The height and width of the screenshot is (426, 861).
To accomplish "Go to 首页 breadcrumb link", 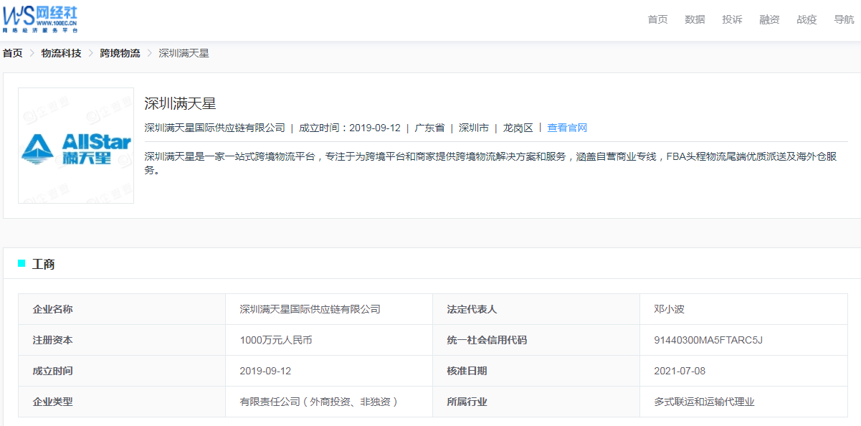I will click(x=13, y=53).
